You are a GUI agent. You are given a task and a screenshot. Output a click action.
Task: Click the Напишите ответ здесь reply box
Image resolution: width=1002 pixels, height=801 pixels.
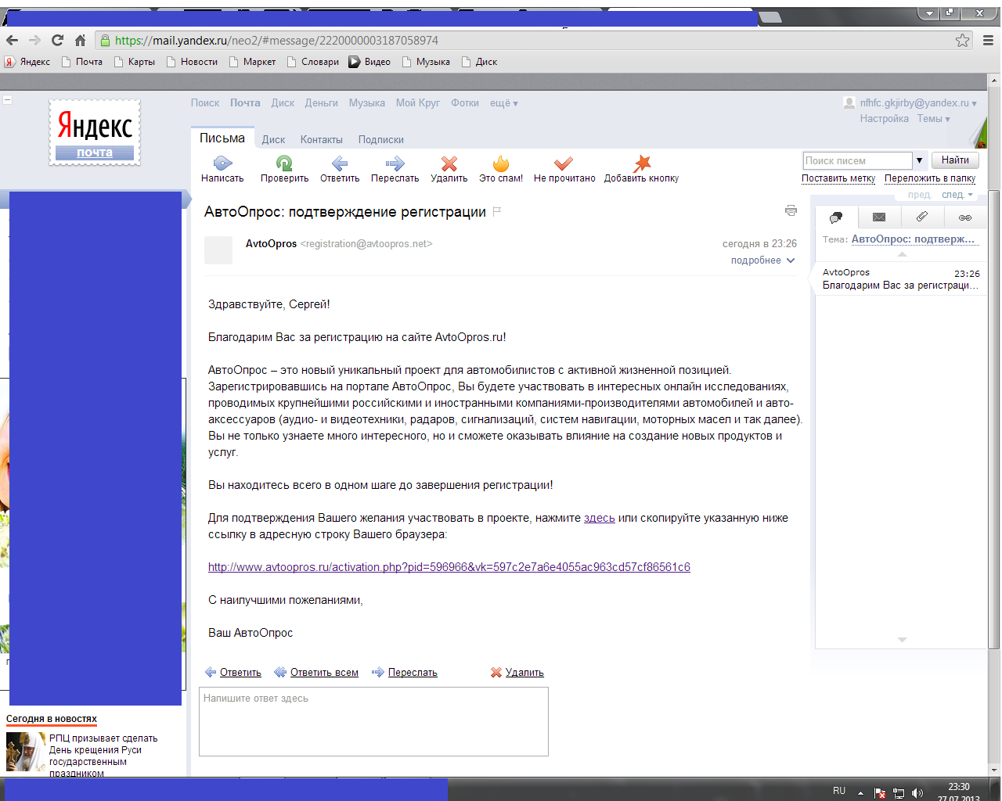[373, 721]
